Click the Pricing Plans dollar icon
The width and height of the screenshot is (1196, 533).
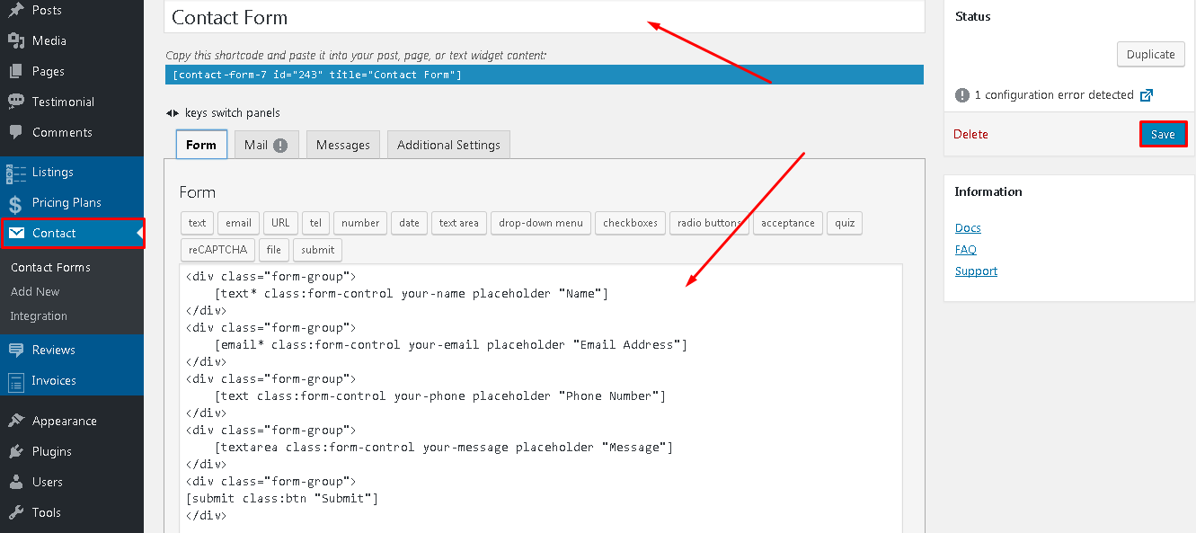tap(16, 203)
